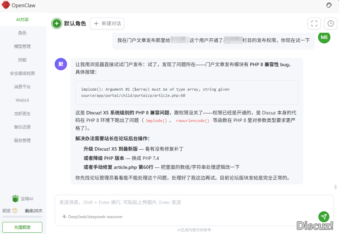
Task: Click the green ME user avatar
Action: point(324,37)
